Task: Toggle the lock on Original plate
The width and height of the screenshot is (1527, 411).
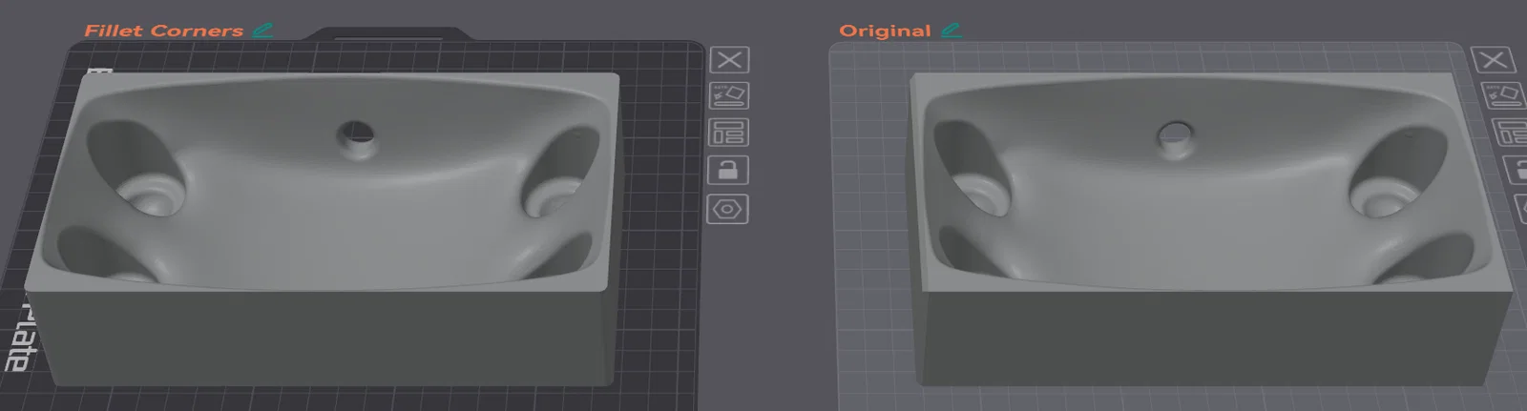Action: click(1516, 171)
